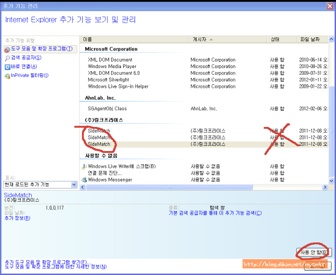Click the magnifier icon beside 검색 공급자
The height and width of the screenshot is (275, 336).
click(x=7, y=58)
